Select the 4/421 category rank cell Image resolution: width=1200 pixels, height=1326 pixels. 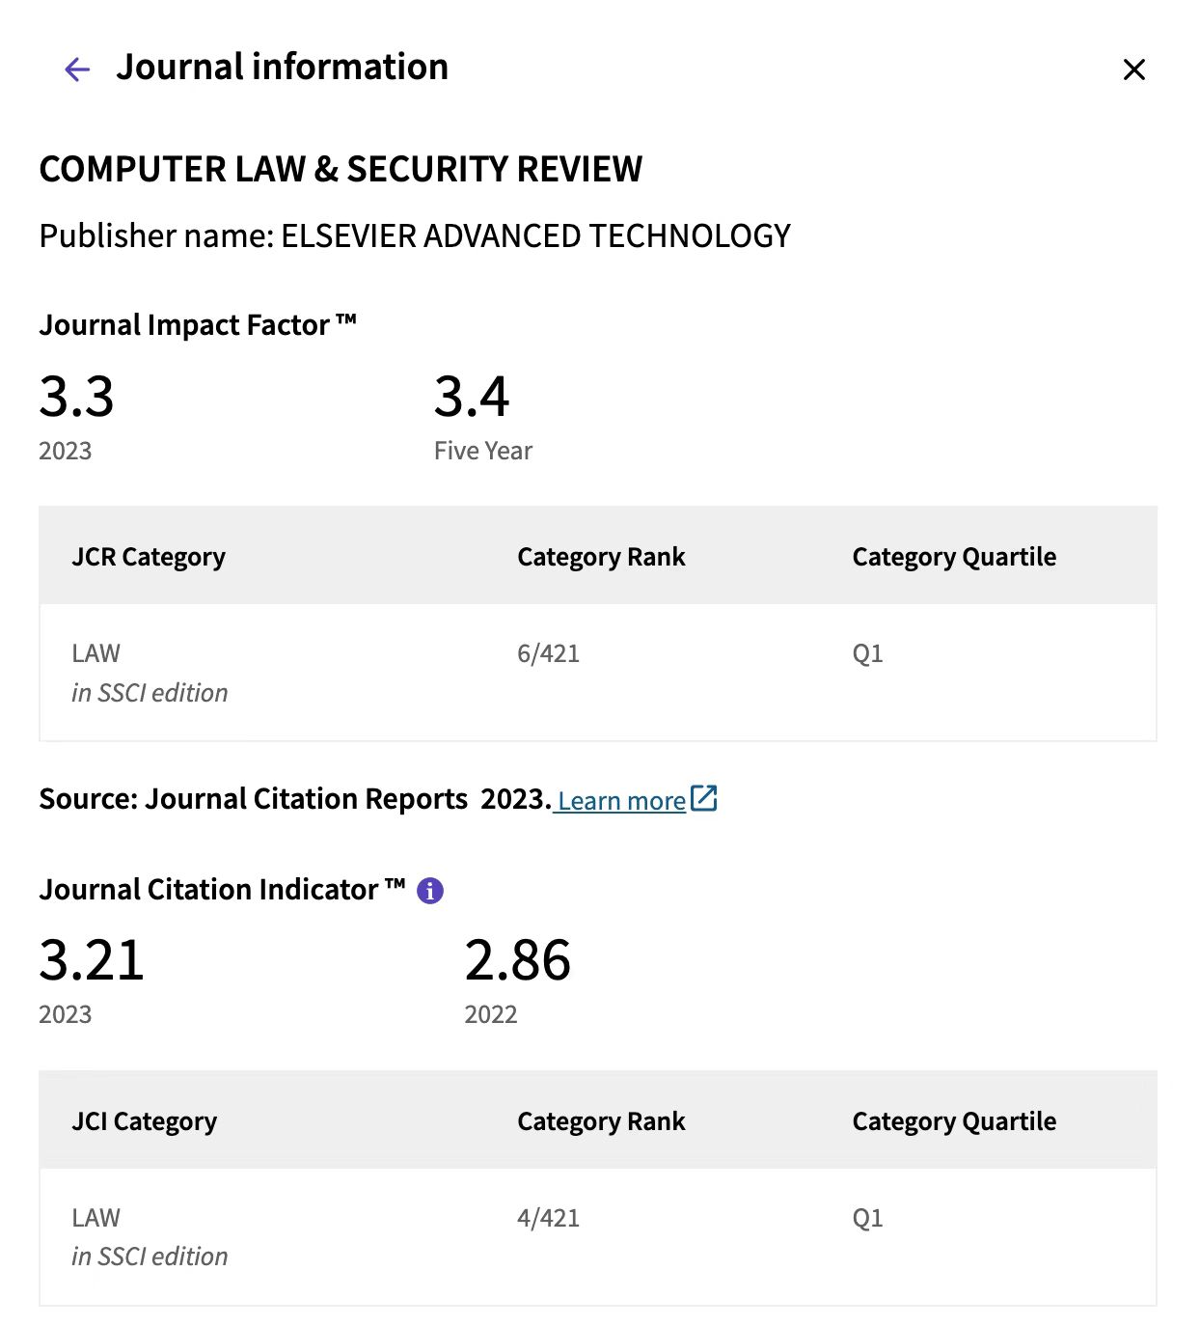point(548,1218)
